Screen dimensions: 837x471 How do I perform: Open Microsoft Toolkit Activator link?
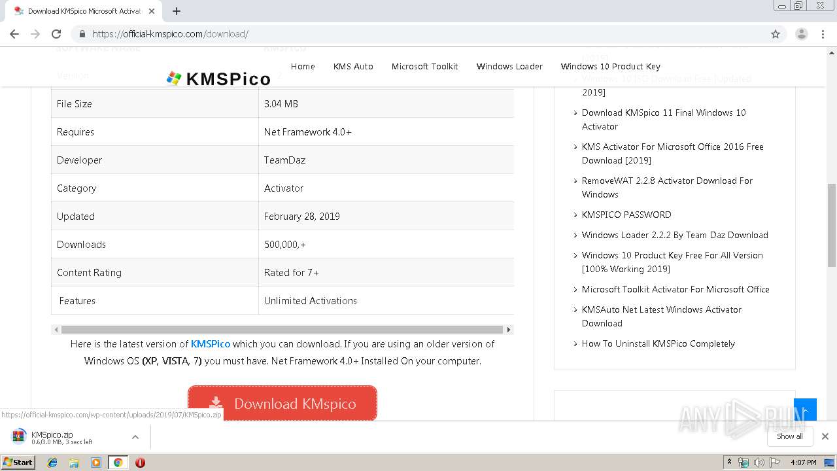(x=675, y=289)
